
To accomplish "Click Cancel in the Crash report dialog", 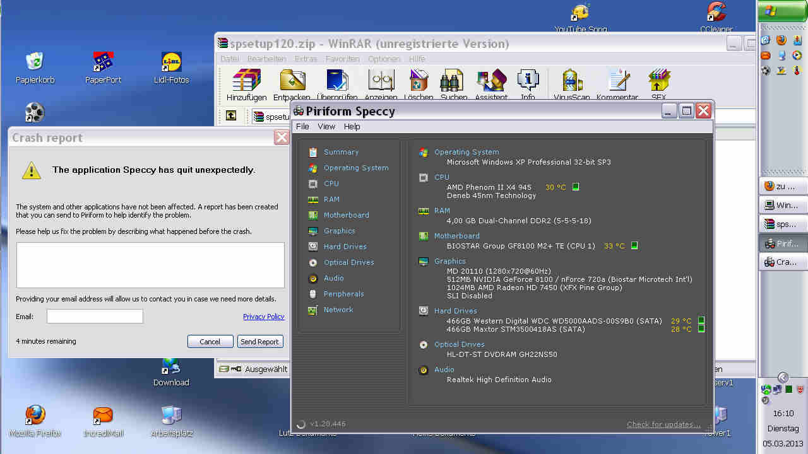I will 210,341.
